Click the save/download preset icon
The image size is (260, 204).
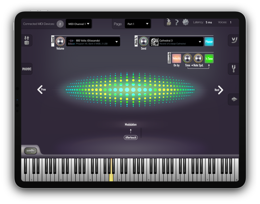tap(168, 22)
